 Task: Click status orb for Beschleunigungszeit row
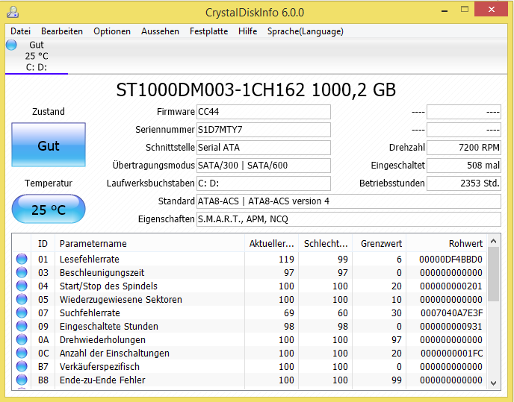click(22, 272)
